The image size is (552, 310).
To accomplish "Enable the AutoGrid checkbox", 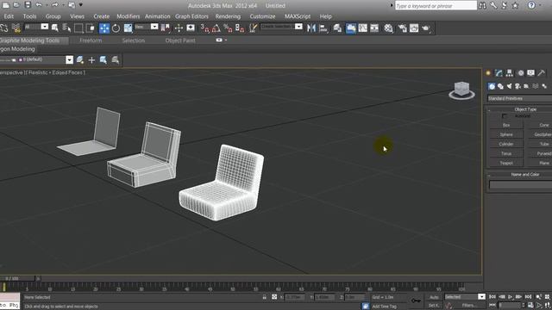I will coord(505,116).
